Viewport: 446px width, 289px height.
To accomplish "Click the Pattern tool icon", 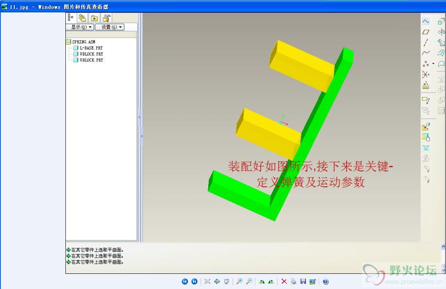I will pyautogui.click(x=441, y=111).
